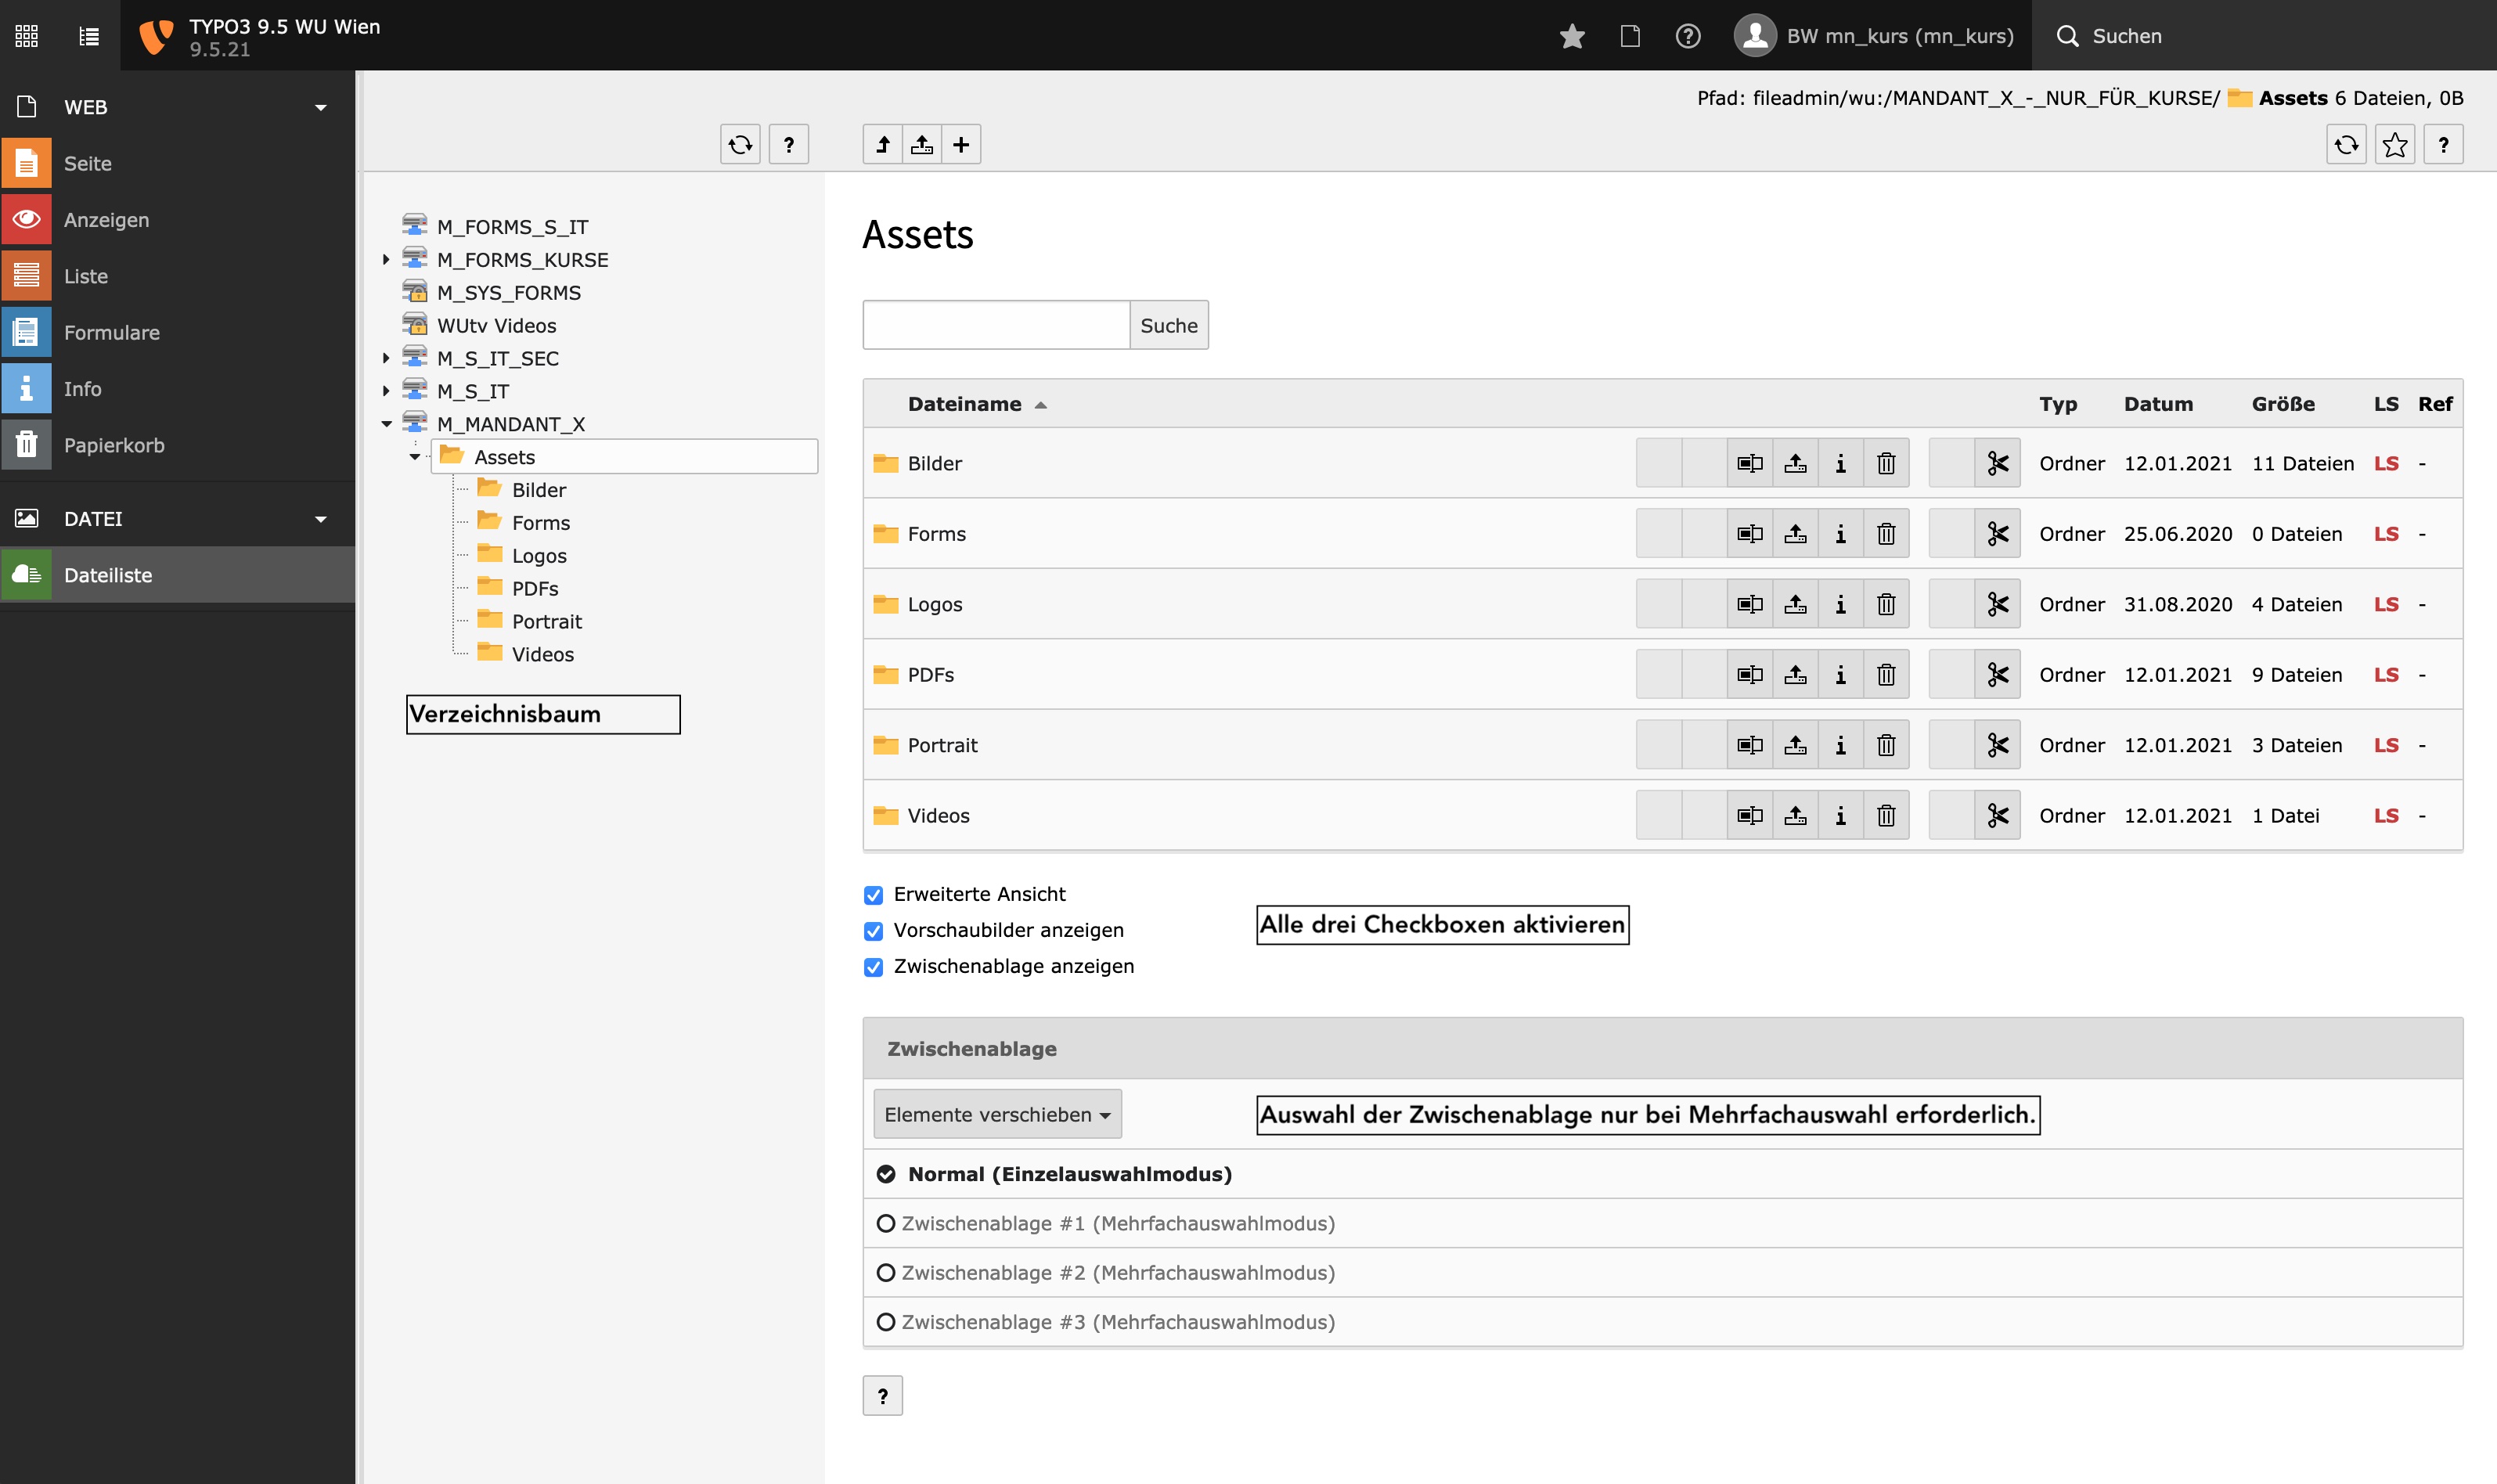This screenshot has width=2497, height=1484.
Task: Collapse M_MANDANT_X tree node
Action: point(386,424)
